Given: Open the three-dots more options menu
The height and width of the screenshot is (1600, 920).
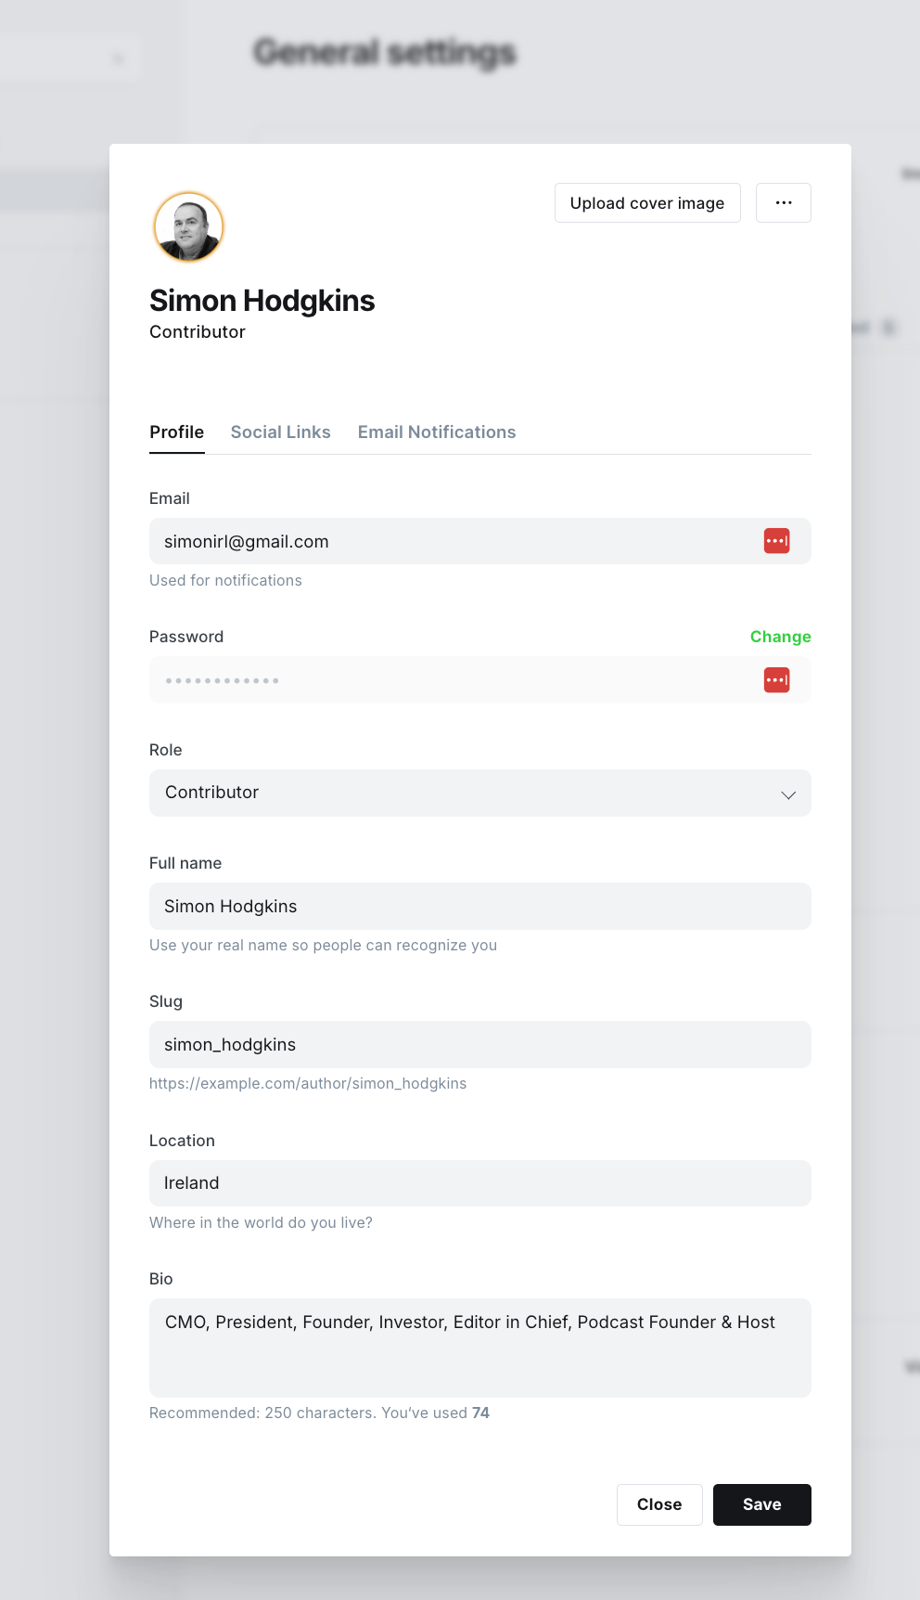Looking at the screenshot, I should point(784,203).
